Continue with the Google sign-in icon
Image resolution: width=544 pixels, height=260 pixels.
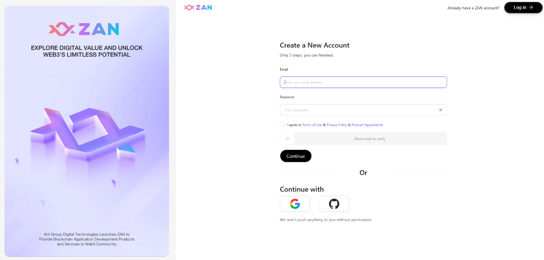tap(294, 204)
